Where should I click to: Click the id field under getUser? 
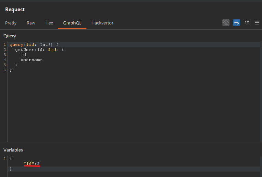click(x=23, y=55)
